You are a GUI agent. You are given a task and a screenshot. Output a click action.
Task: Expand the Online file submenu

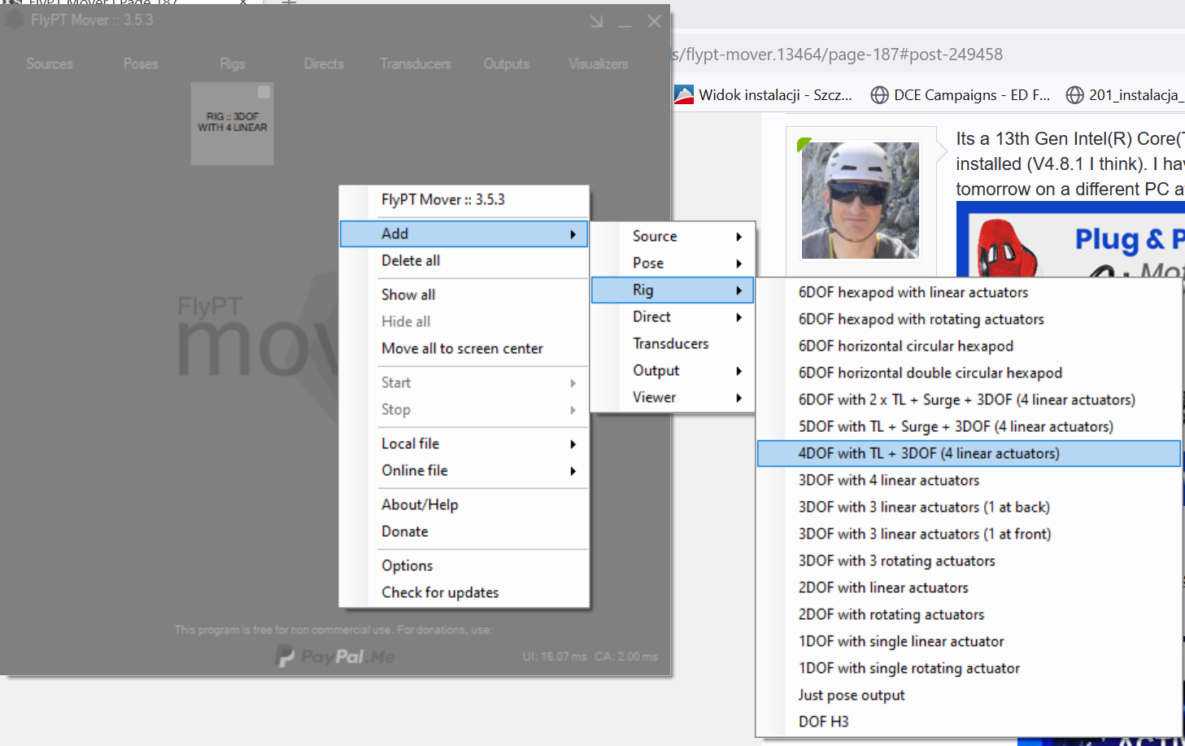(x=464, y=470)
